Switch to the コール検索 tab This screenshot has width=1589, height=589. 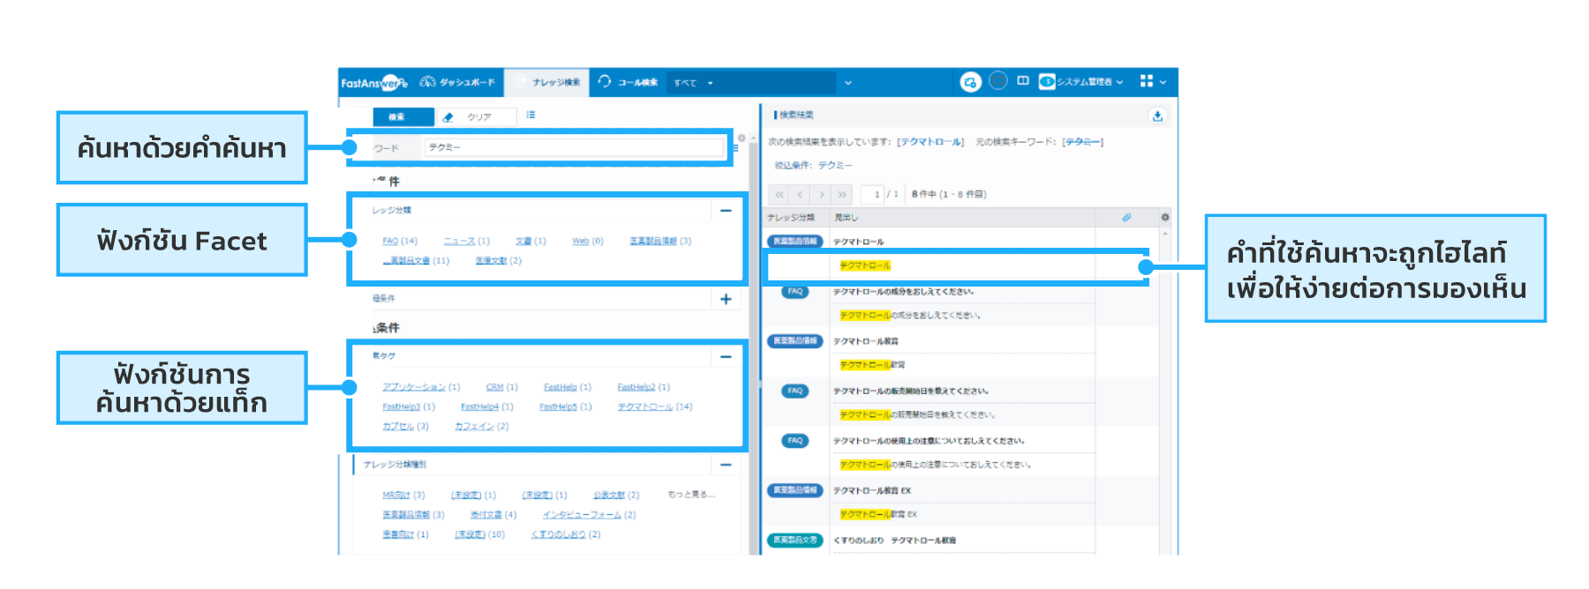[629, 82]
